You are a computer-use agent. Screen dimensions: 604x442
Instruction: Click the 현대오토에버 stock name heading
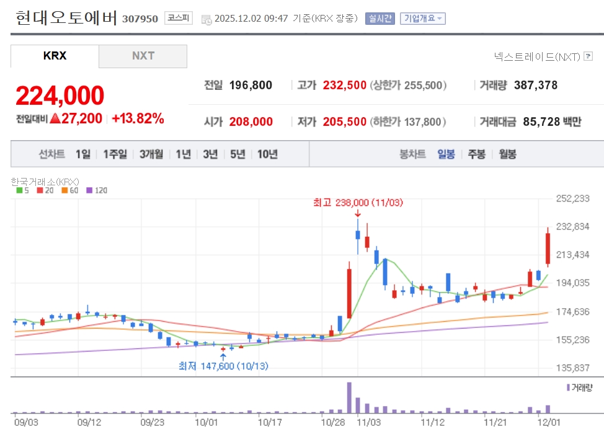66,18
